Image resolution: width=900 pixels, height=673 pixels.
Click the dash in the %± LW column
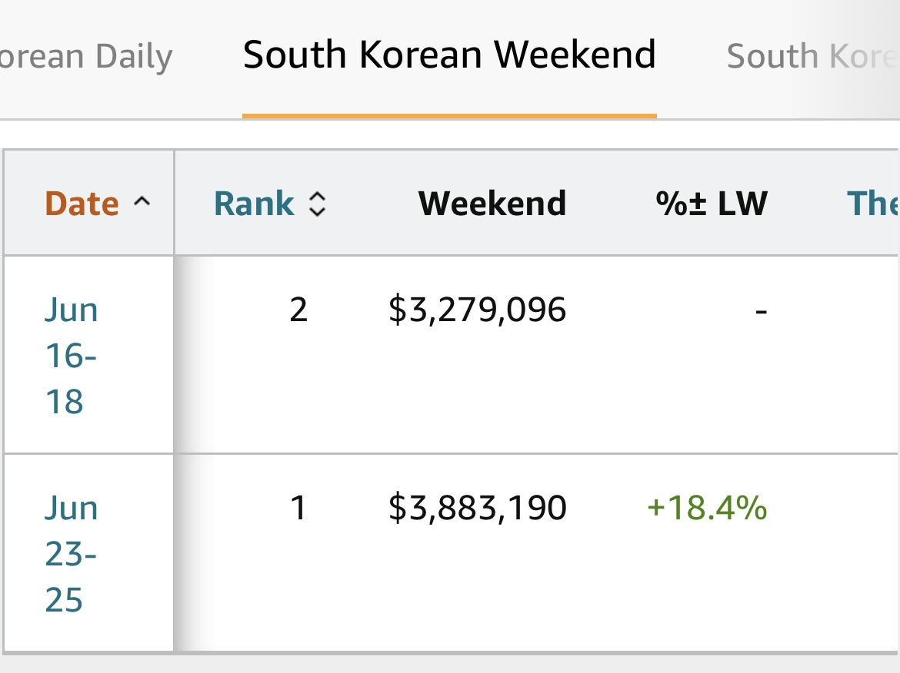[x=761, y=310]
